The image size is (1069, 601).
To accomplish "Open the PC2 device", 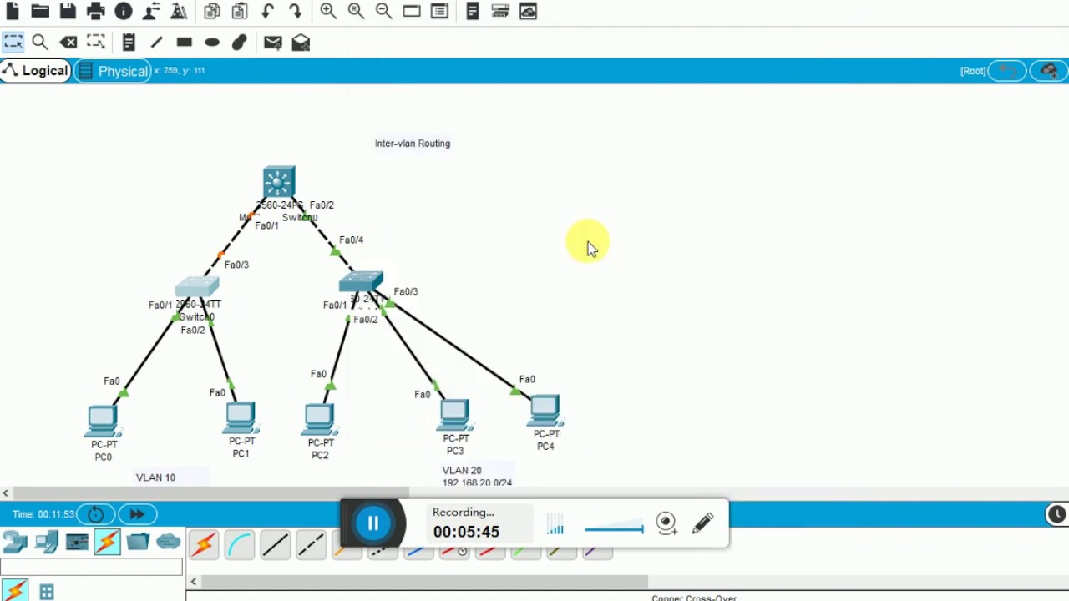I will (319, 420).
